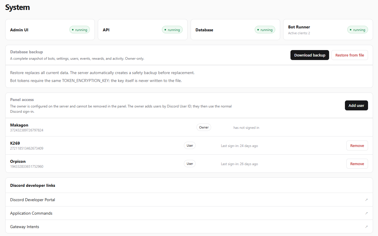Click the Panel access heading
This screenshot has width=378, height=236.
[22, 100]
